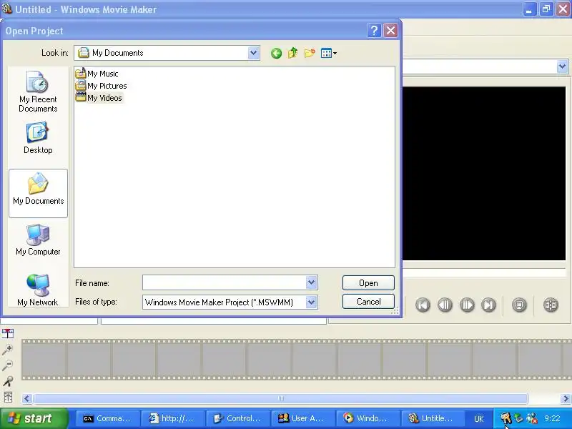Open the collection dropdown arrow in Movie Maker

click(562, 66)
